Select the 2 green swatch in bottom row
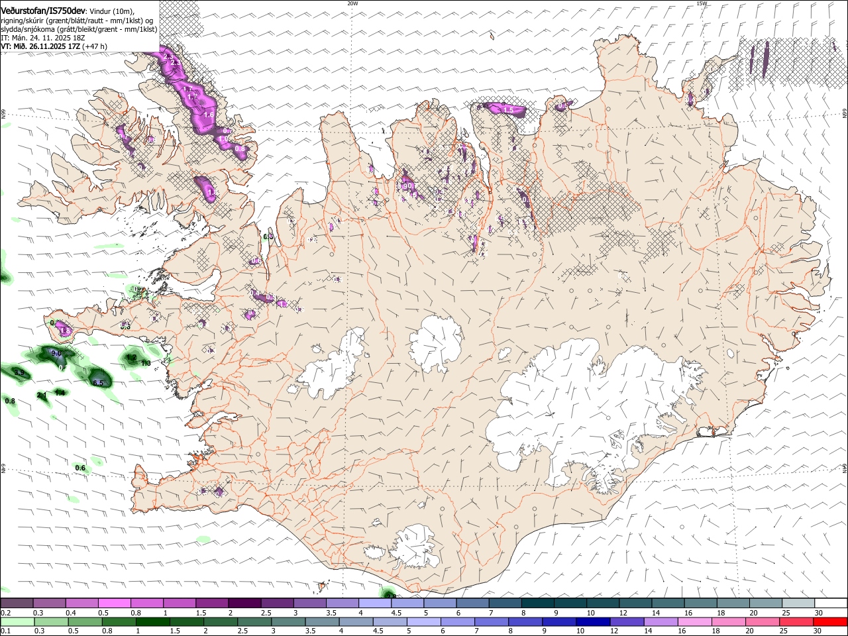 point(220,621)
